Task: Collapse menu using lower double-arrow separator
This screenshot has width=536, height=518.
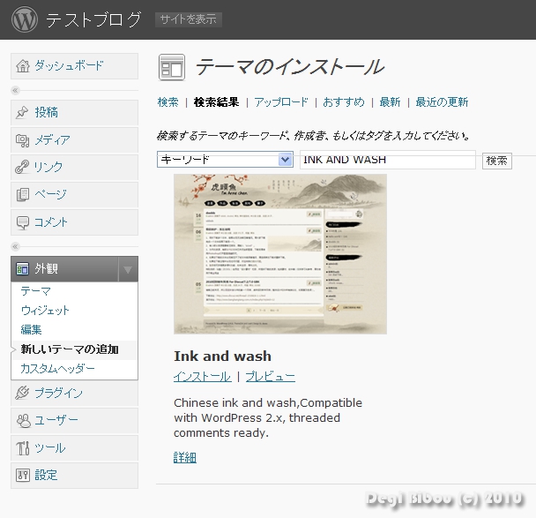Action: [15, 246]
